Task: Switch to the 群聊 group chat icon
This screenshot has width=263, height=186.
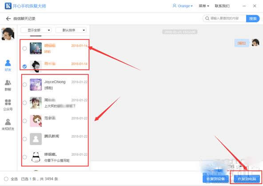Action: pyautogui.click(x=8, y=85)
